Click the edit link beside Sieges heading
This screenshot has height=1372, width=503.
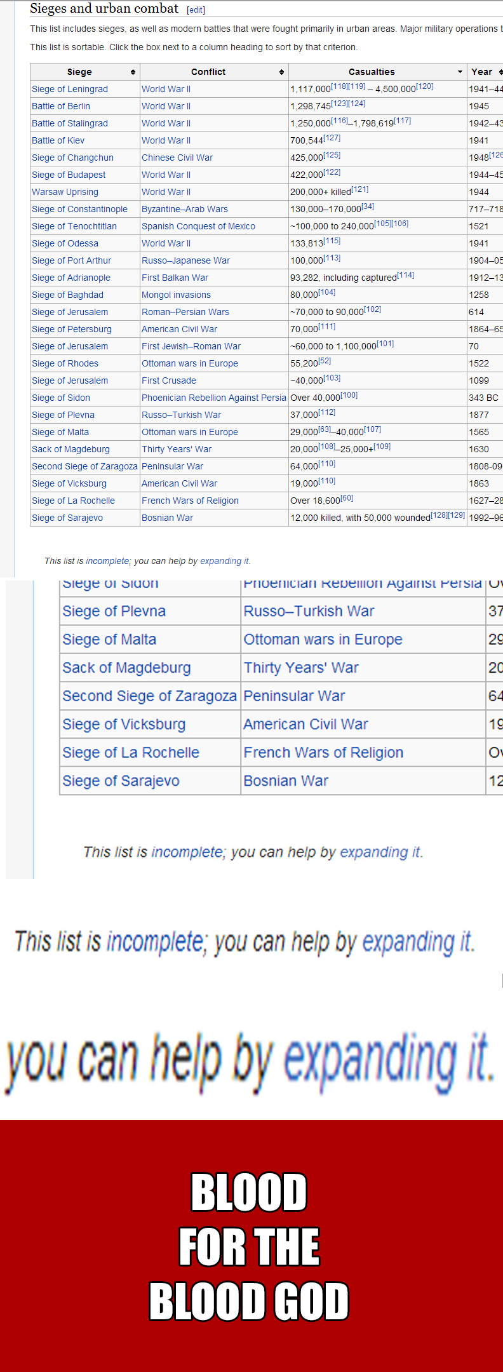[x=196, y=10]
